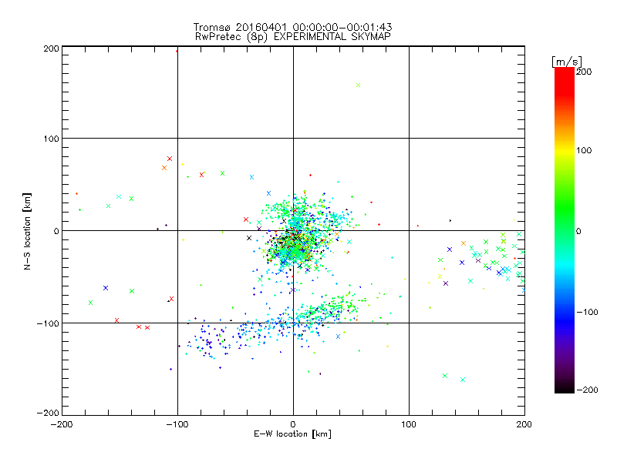Click the 200 tick label on the E-W axis
The image size is (617, 462).
524,424
